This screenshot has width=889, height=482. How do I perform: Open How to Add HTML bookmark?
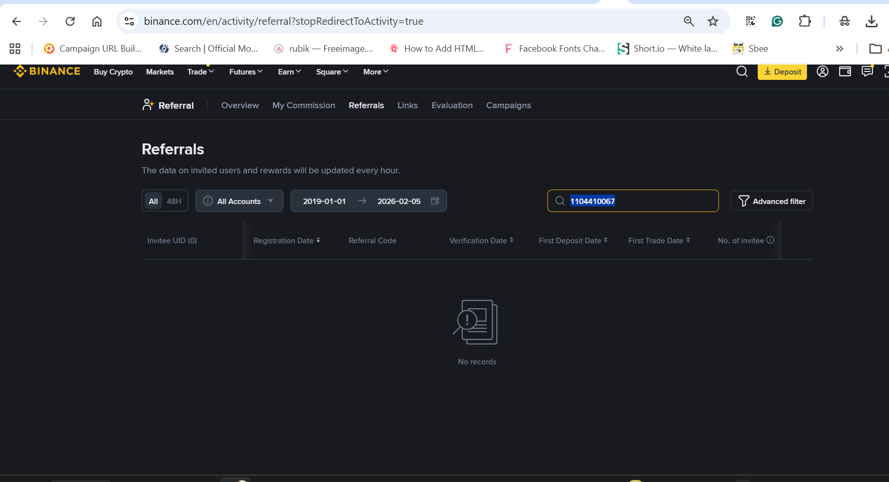coord(437,49)
